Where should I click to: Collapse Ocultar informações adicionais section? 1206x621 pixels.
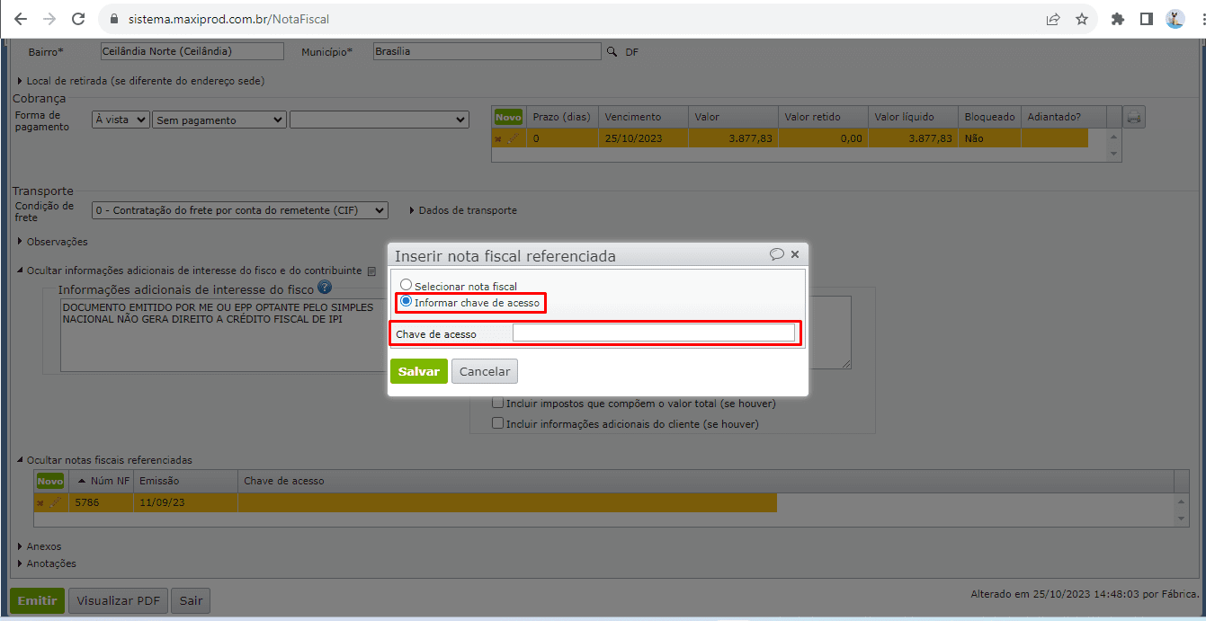189,271
